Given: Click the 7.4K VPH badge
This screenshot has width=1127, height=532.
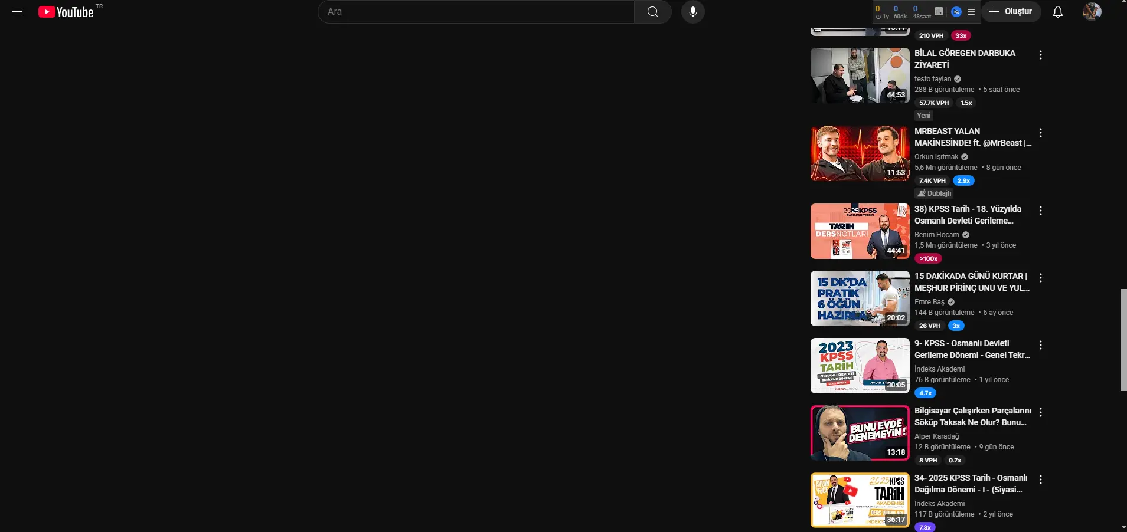Looking at the screenshot, I should point(932,180).
